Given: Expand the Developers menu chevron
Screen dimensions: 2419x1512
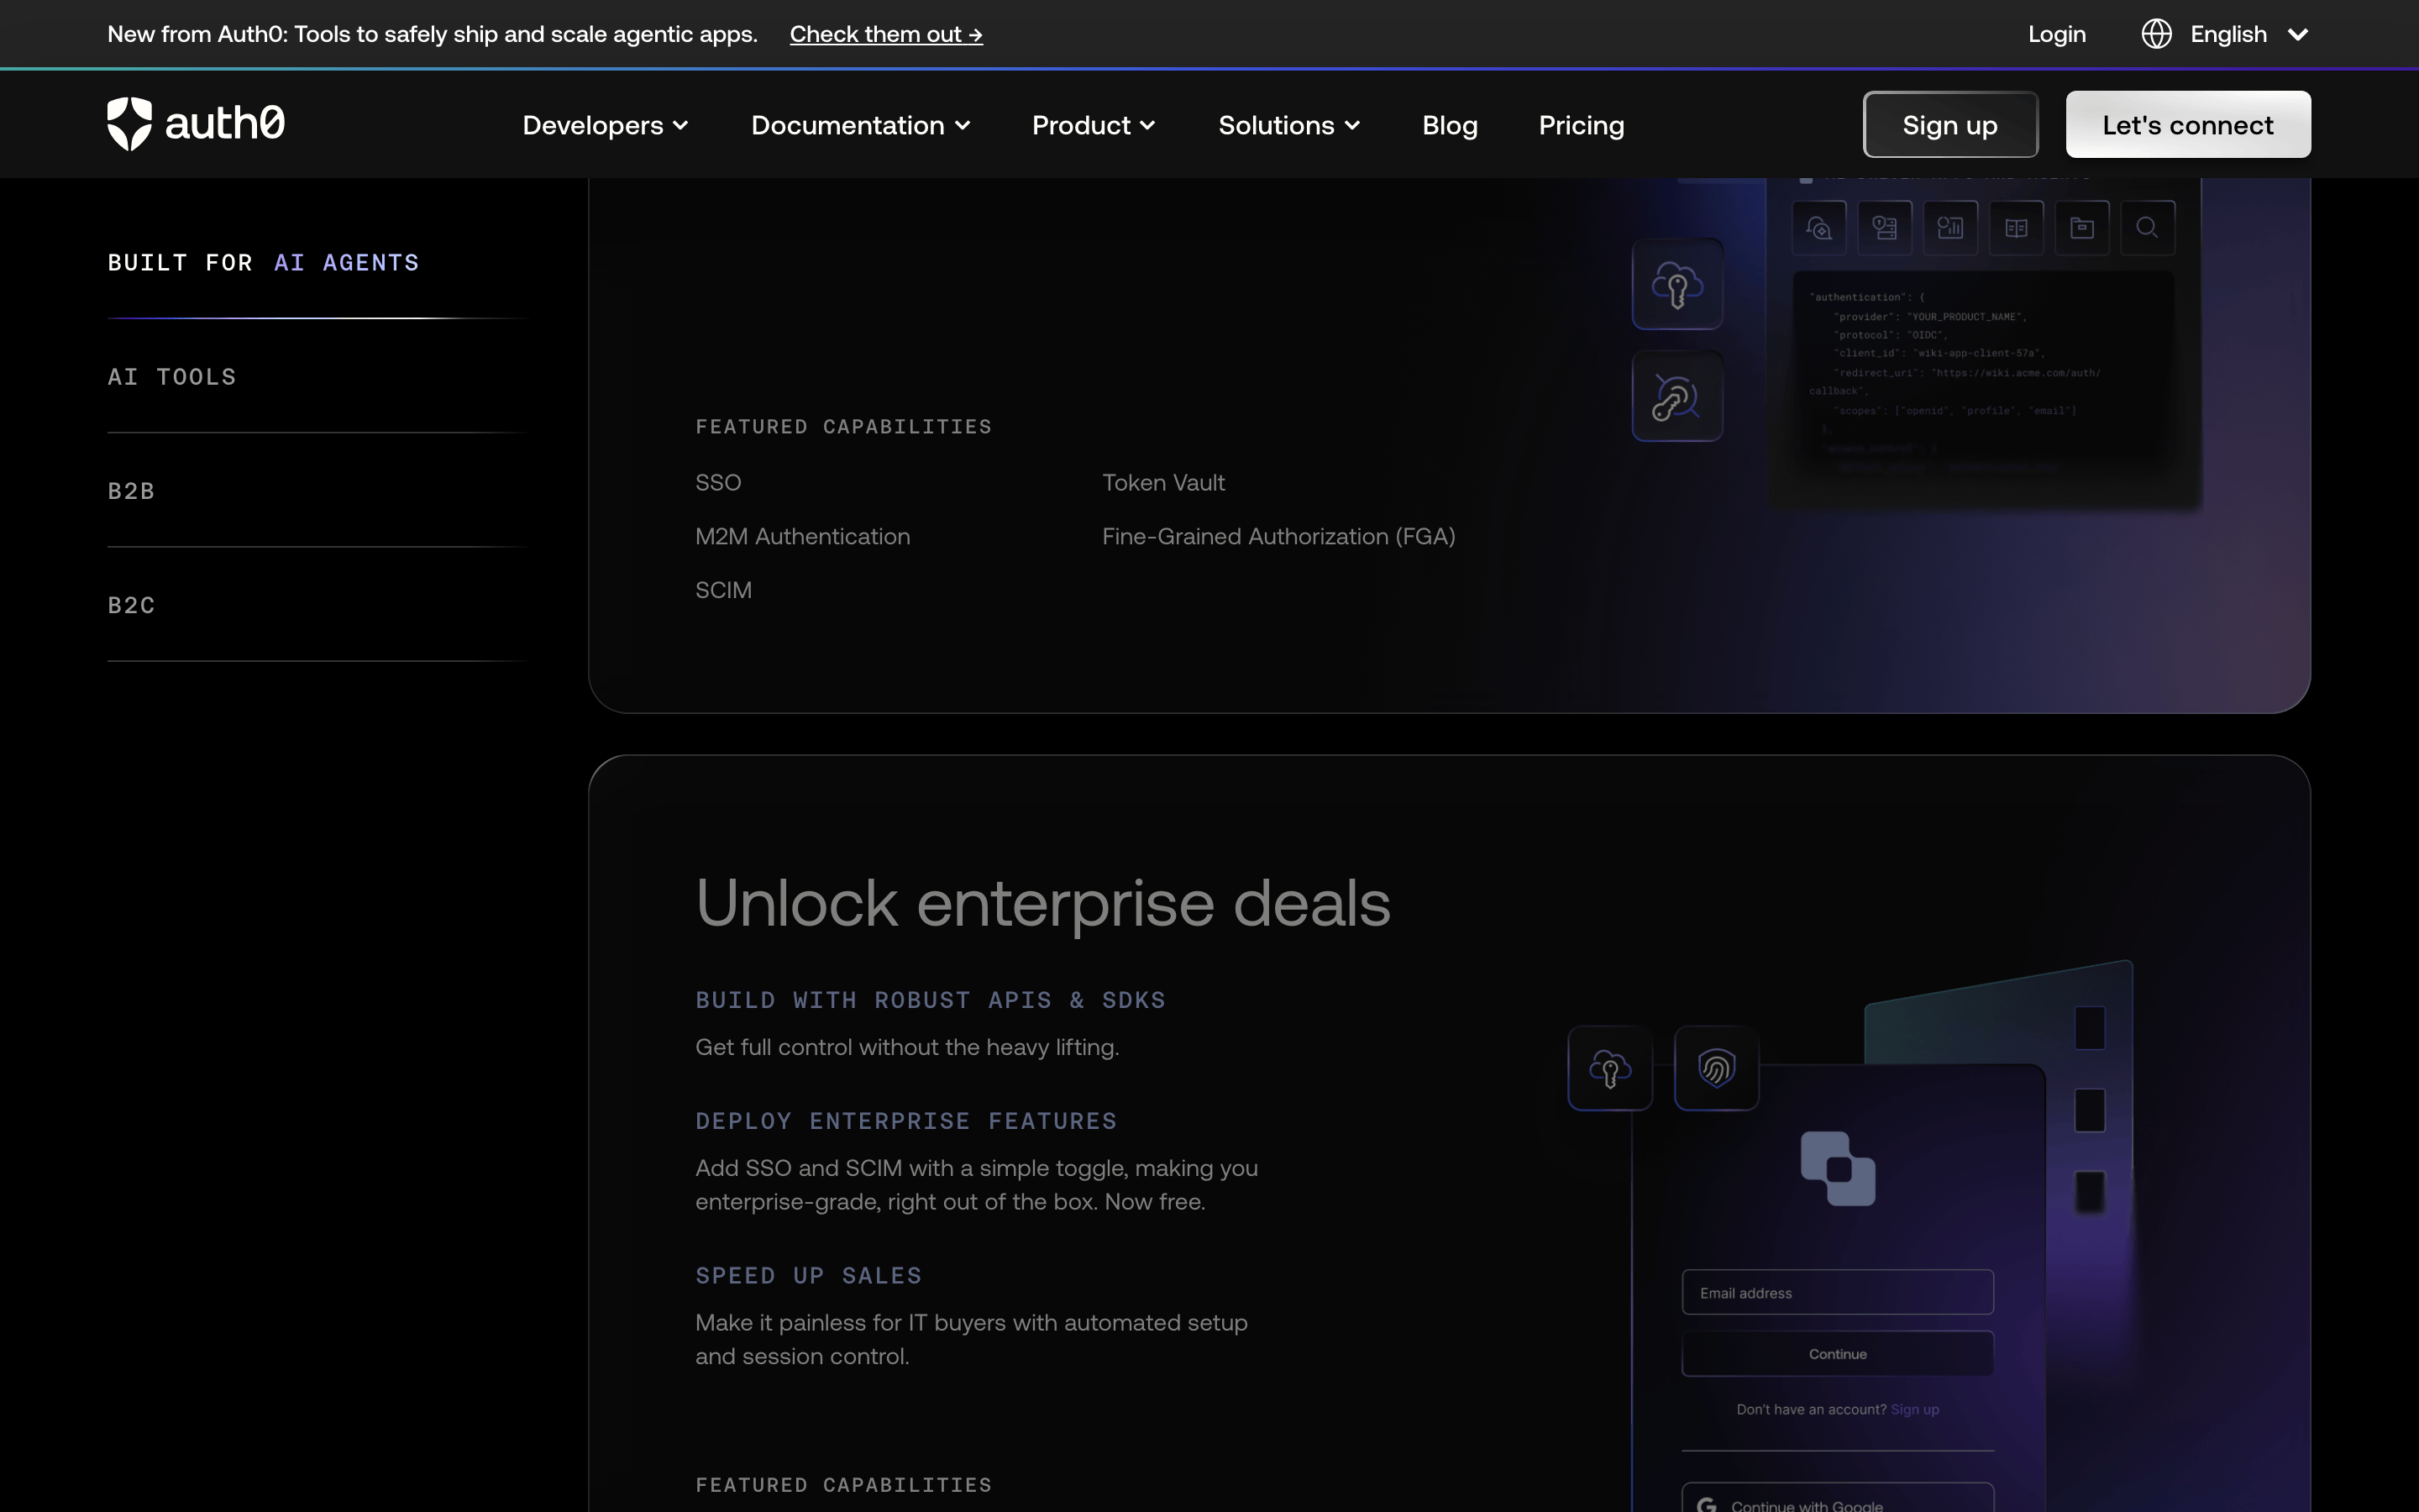Looking at the screenshot, I should click(x=680, y=126).
